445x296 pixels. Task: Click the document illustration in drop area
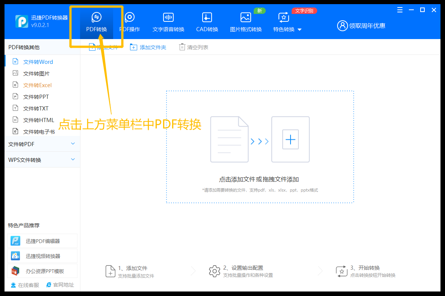pyautogui.click(x=229, y=139)
